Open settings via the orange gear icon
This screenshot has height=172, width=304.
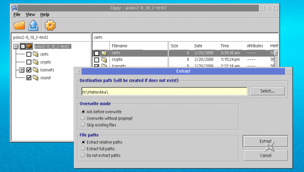click(x=50, y=25)
